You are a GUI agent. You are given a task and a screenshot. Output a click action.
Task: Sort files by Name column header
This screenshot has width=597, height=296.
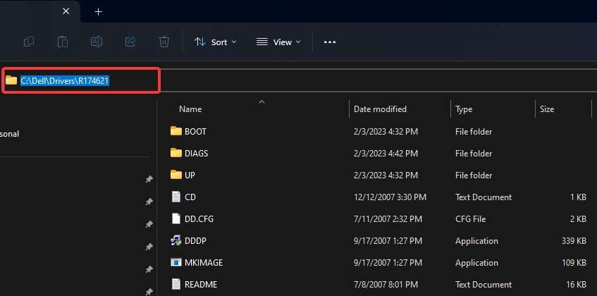190,109
